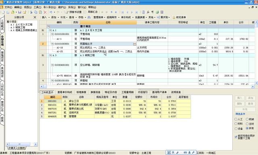Toggle the 局部汇总 checkbox

pos(85,12)
